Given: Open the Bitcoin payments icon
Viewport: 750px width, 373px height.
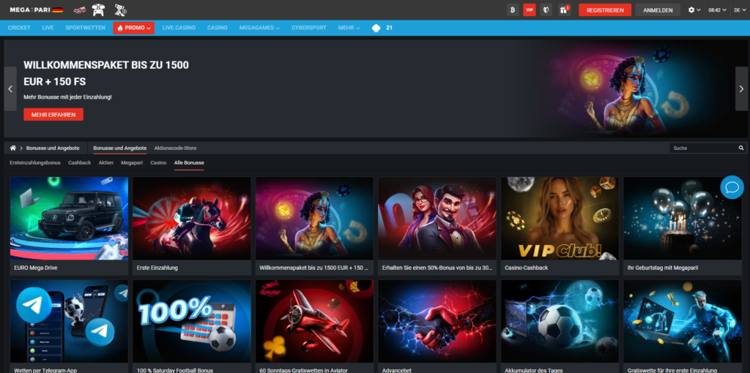Looking at the screenshot, I should pyautogui.click(x=513, y=10).
